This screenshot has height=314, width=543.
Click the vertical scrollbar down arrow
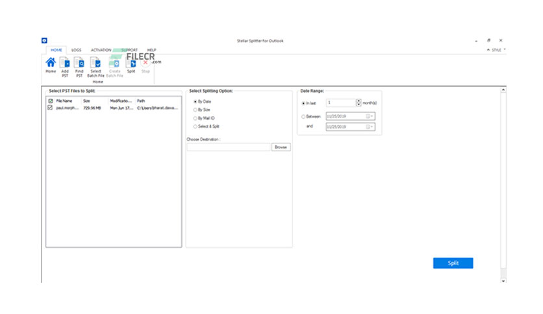tap(503, 281)
